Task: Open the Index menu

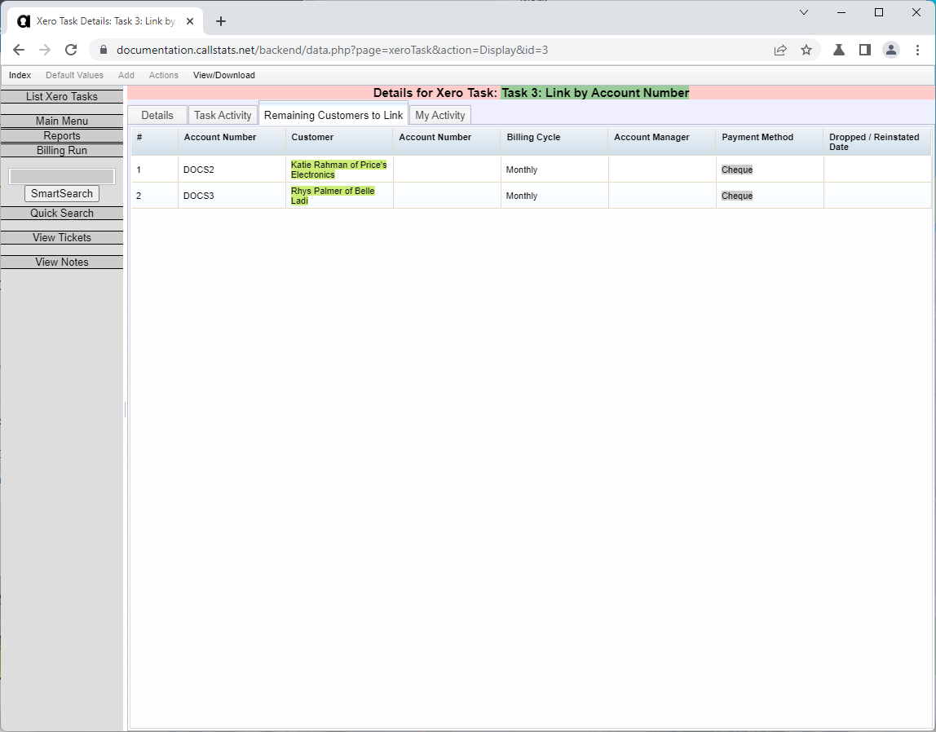Action: pos(20,75)
